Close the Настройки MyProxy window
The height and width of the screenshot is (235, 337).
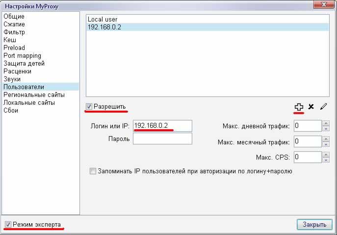pyautogui.click(x=324, y=4)
